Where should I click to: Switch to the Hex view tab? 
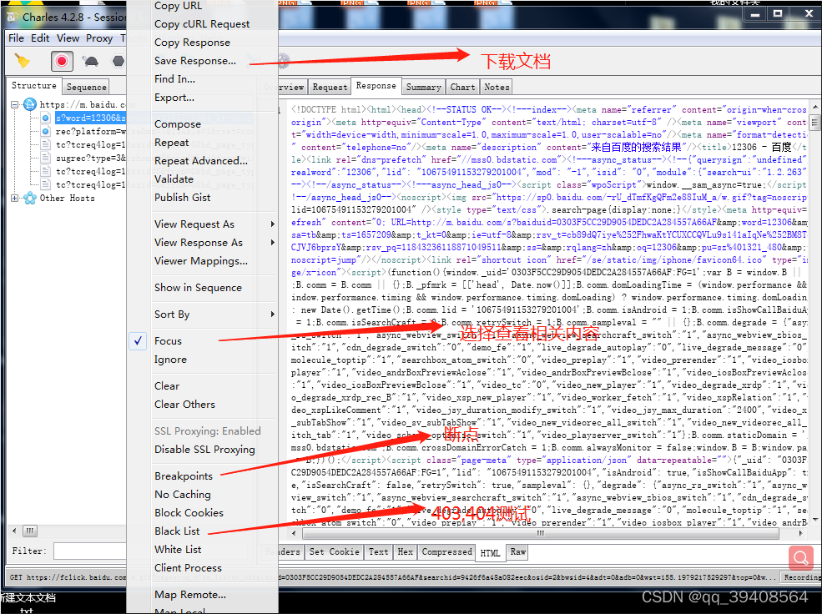point(405,551)
